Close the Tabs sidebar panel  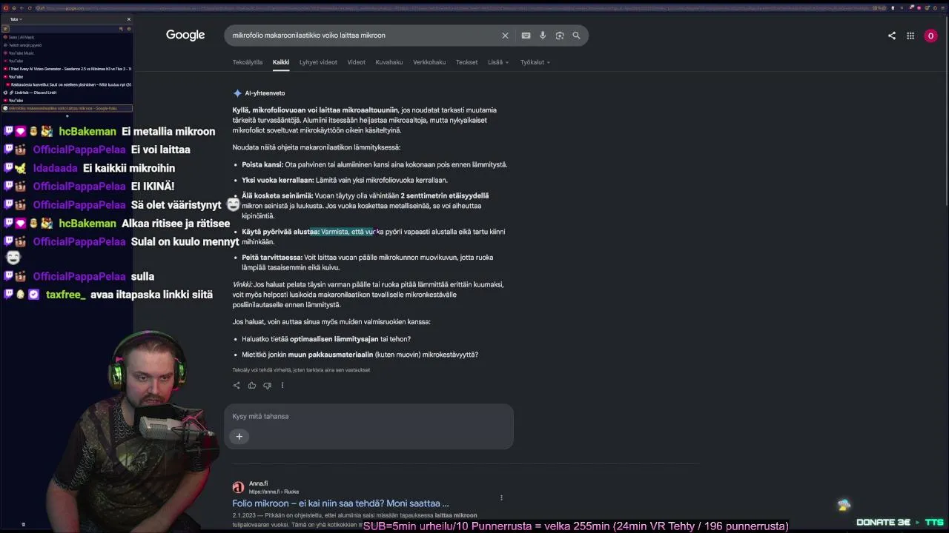[x=128, y=19]
